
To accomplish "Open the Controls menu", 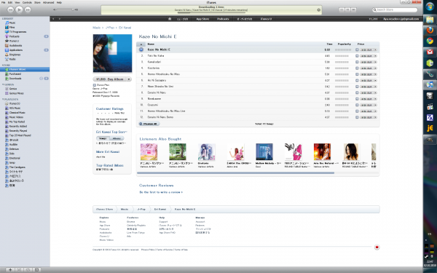I will [x=27, y=2].
